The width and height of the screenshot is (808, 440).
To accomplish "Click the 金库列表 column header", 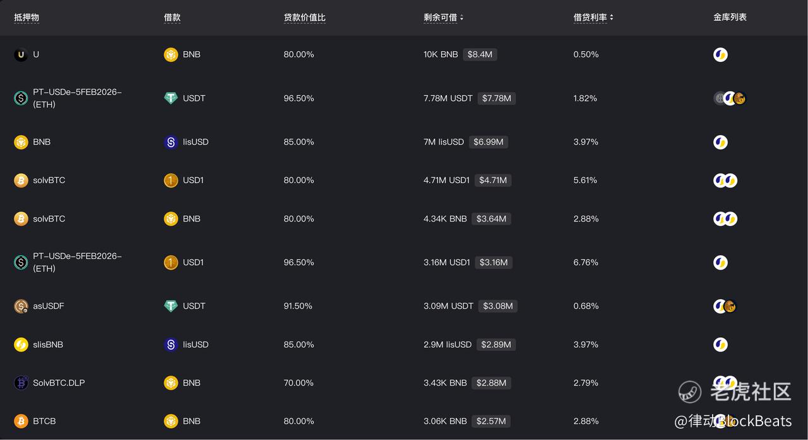I will [x=730, y=18].
